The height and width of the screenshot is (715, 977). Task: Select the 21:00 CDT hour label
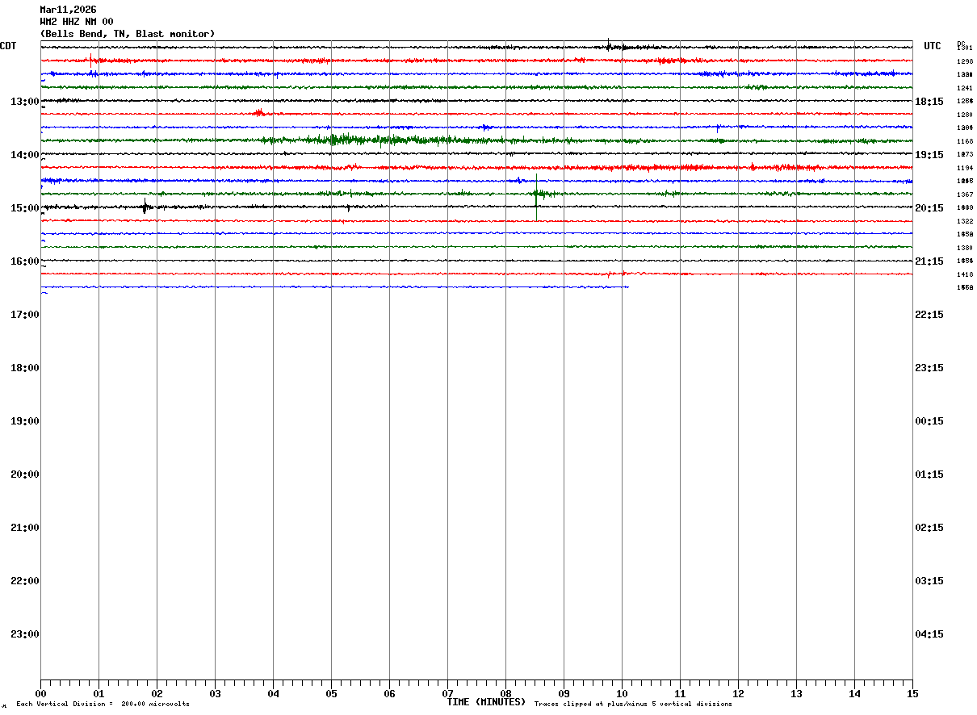point(25,528)
